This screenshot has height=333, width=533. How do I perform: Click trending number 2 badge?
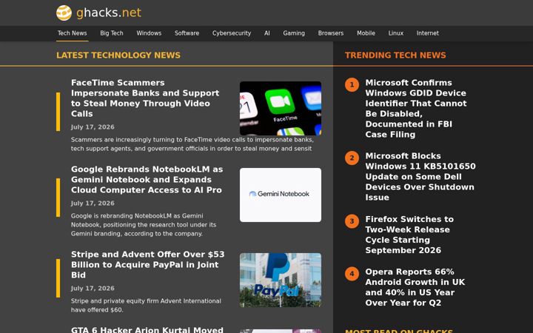click(352, 158)
